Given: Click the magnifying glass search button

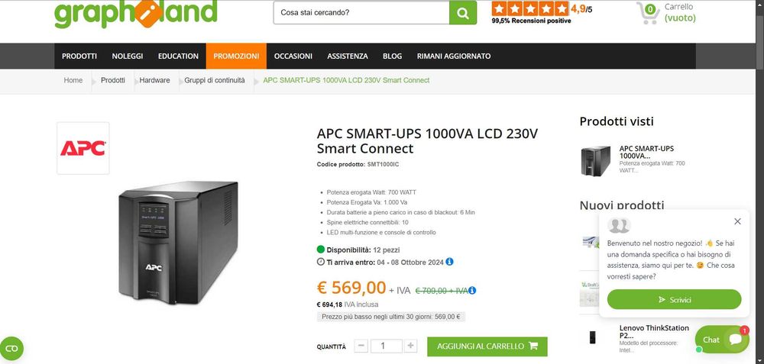Looking at the screenshot, I should [462, 13].
